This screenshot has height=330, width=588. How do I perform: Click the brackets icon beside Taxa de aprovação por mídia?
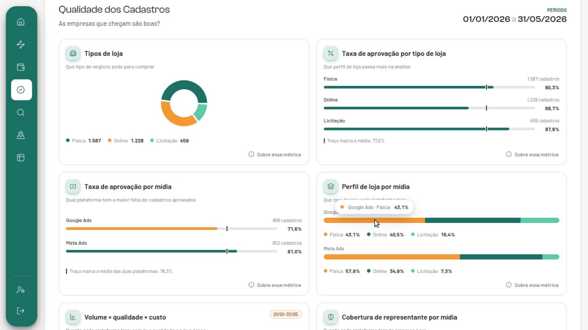point(73,187)
